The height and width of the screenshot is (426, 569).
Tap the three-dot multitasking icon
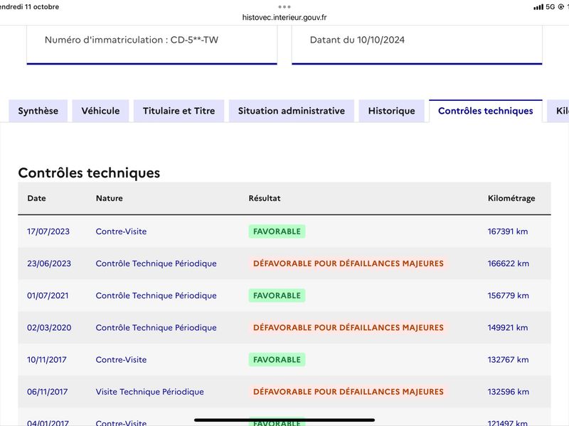click(284, 6)
